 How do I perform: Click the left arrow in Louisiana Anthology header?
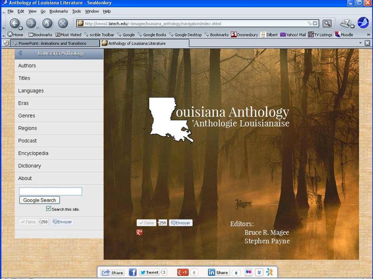pos(20,53)
